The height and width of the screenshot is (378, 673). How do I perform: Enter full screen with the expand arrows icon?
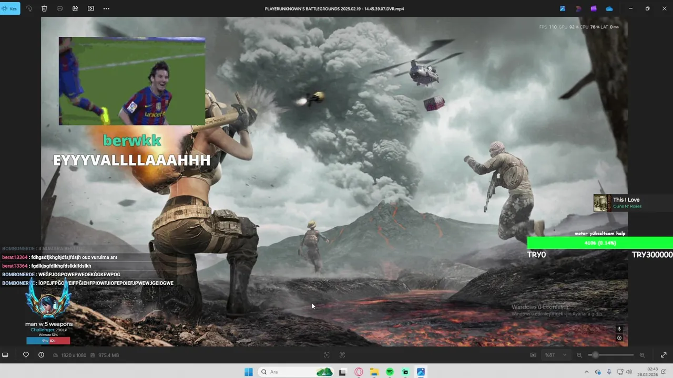pos(664,355)
